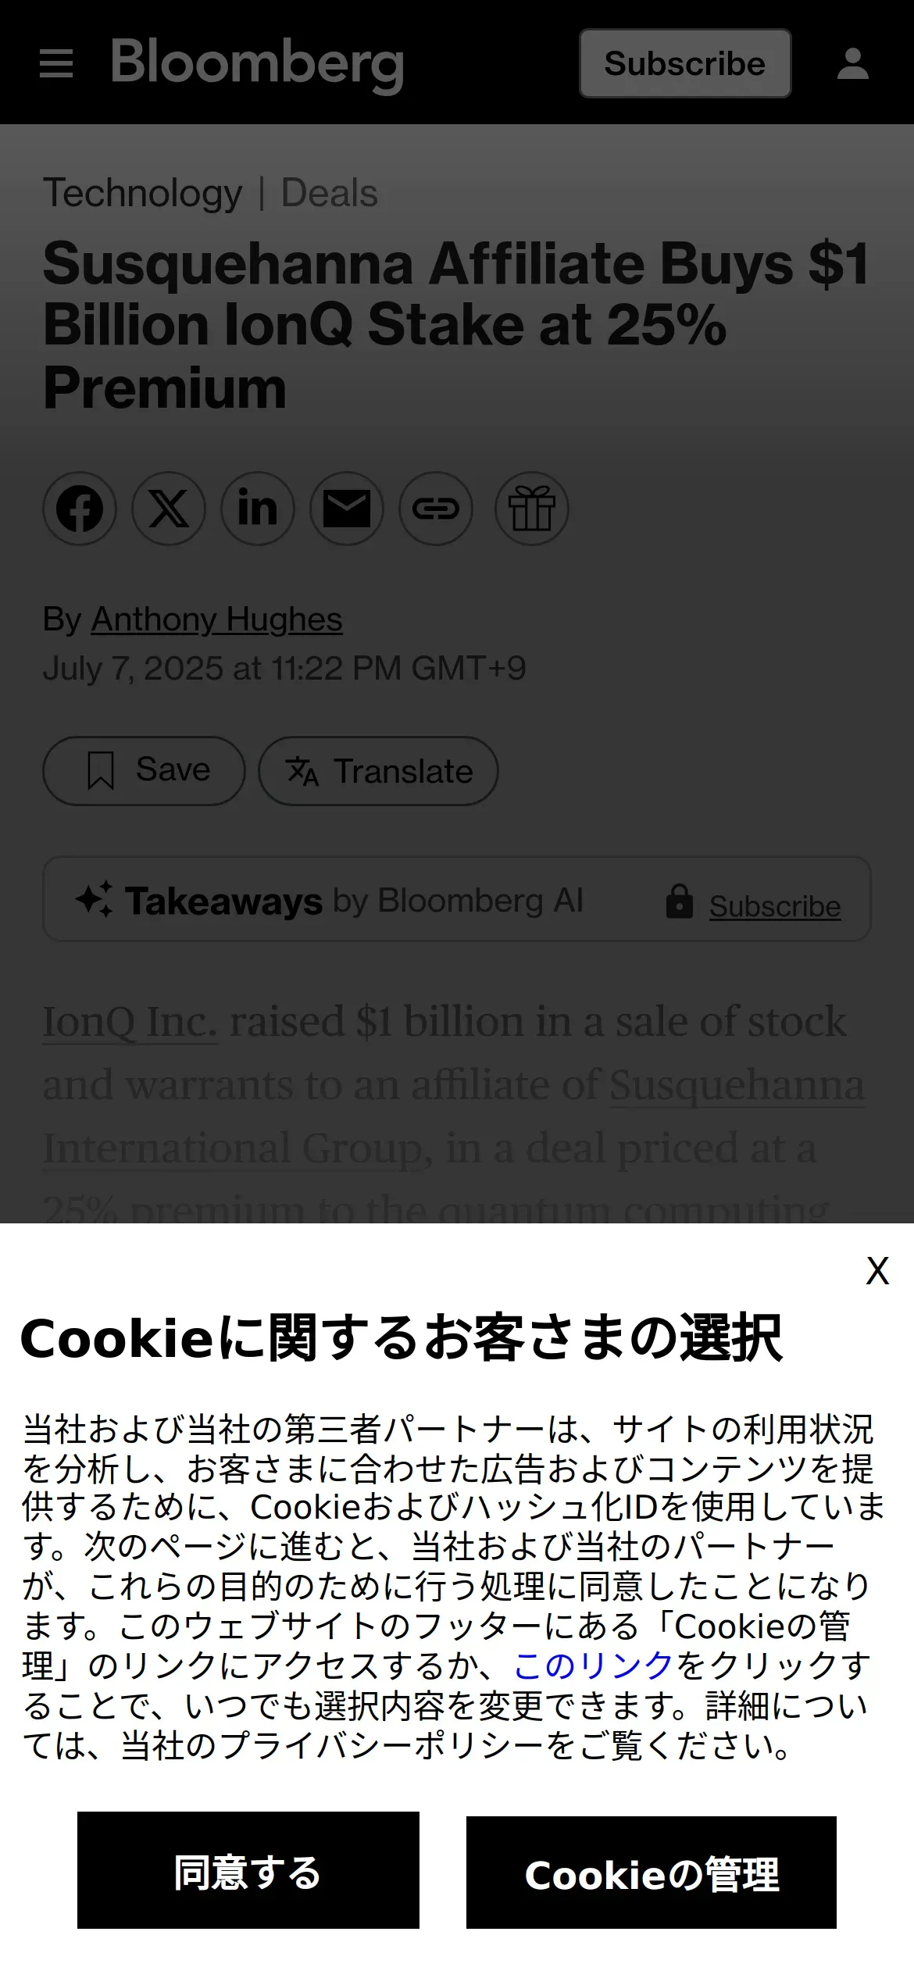Share article on Facebook
Image resolution: width=914 pixels, height=1978 pixels.
[x=80, y=509]
